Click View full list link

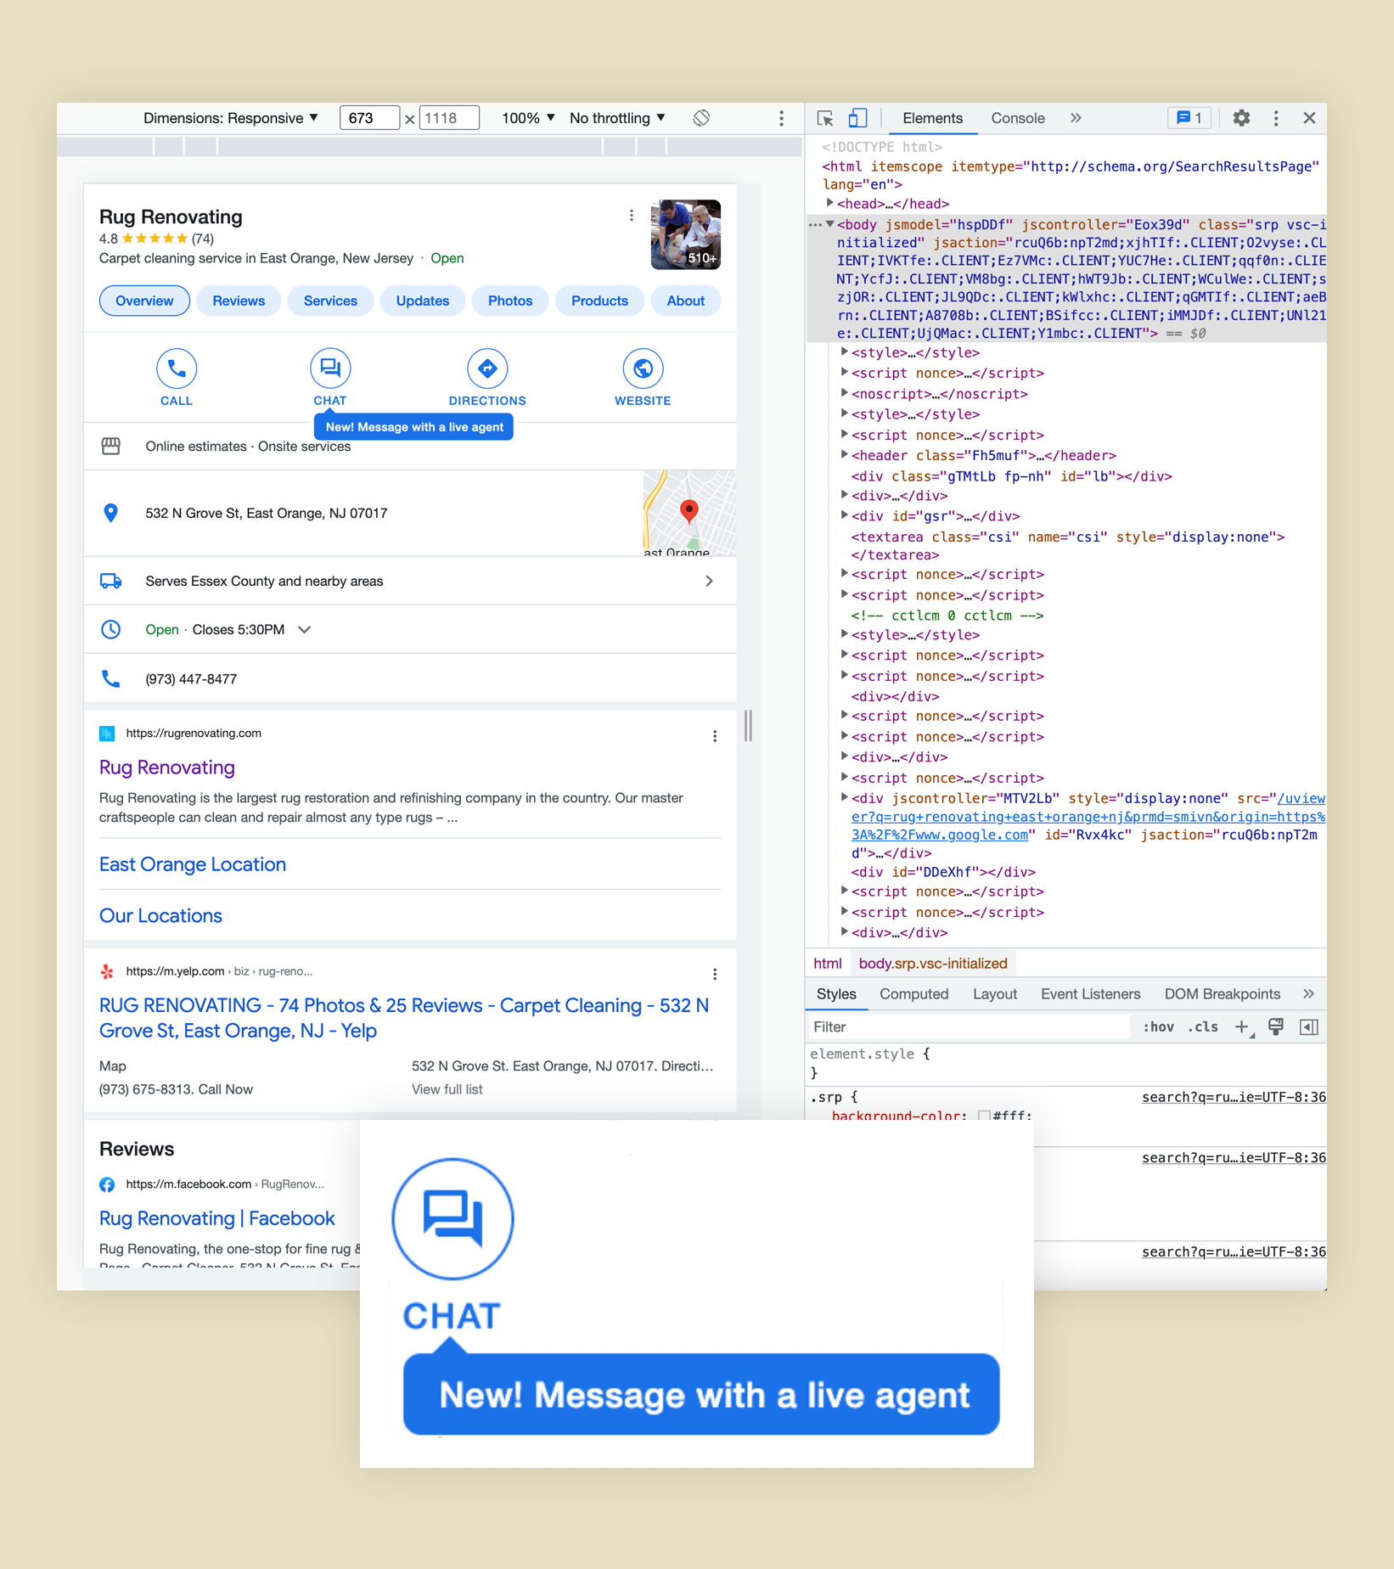point(447,1089)
